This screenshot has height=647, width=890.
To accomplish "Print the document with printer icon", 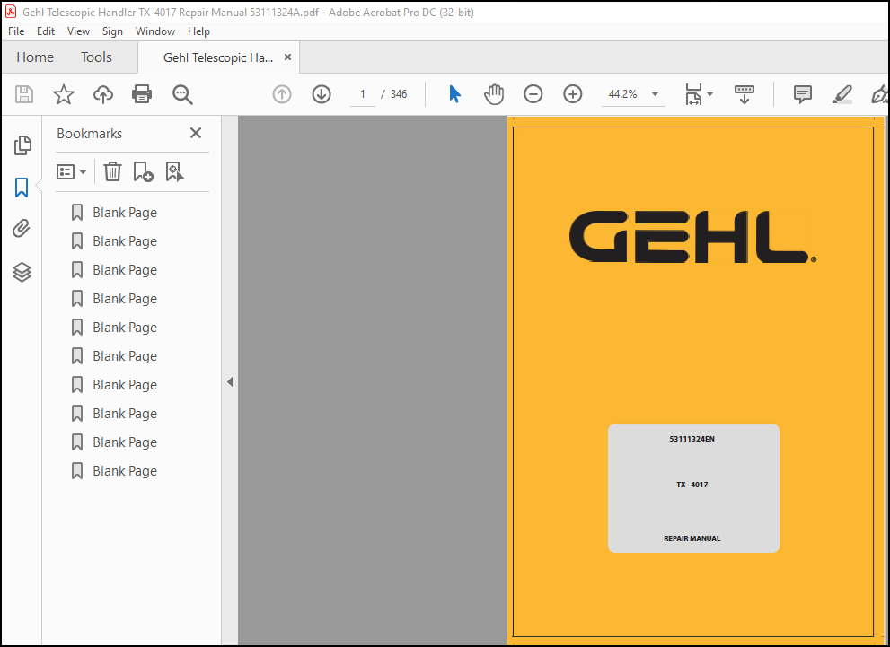I will pyautogui.click(x=142, y=94).
